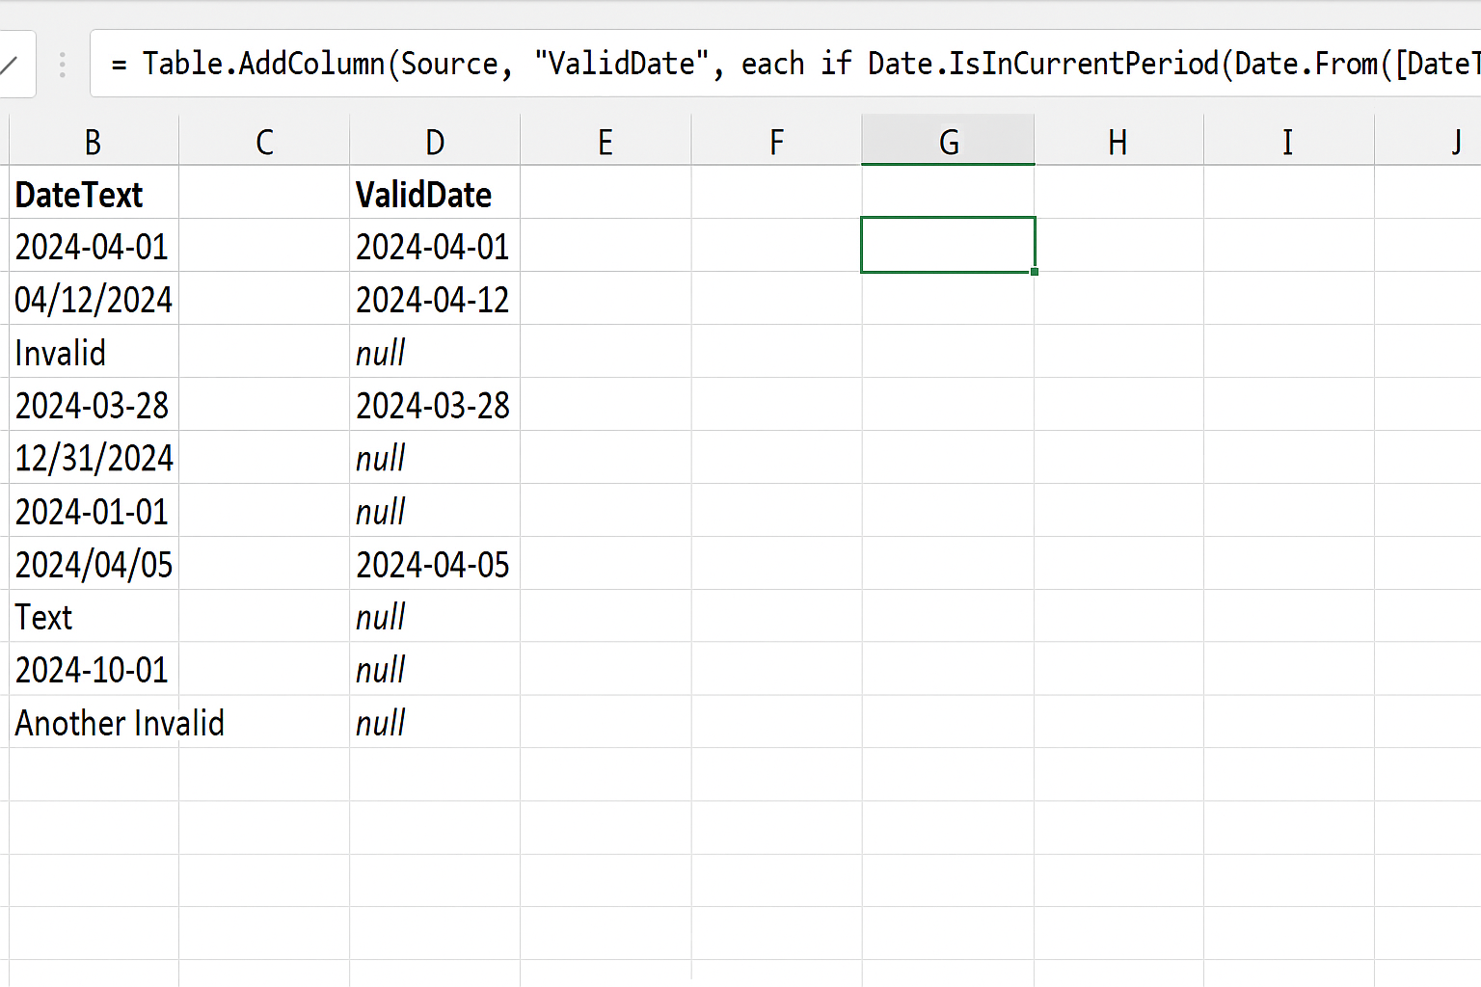Image resolution: width=1481 pixels, height=987 pixels.
Task: Select cell 2024/04/05
Action: [94, 564]
